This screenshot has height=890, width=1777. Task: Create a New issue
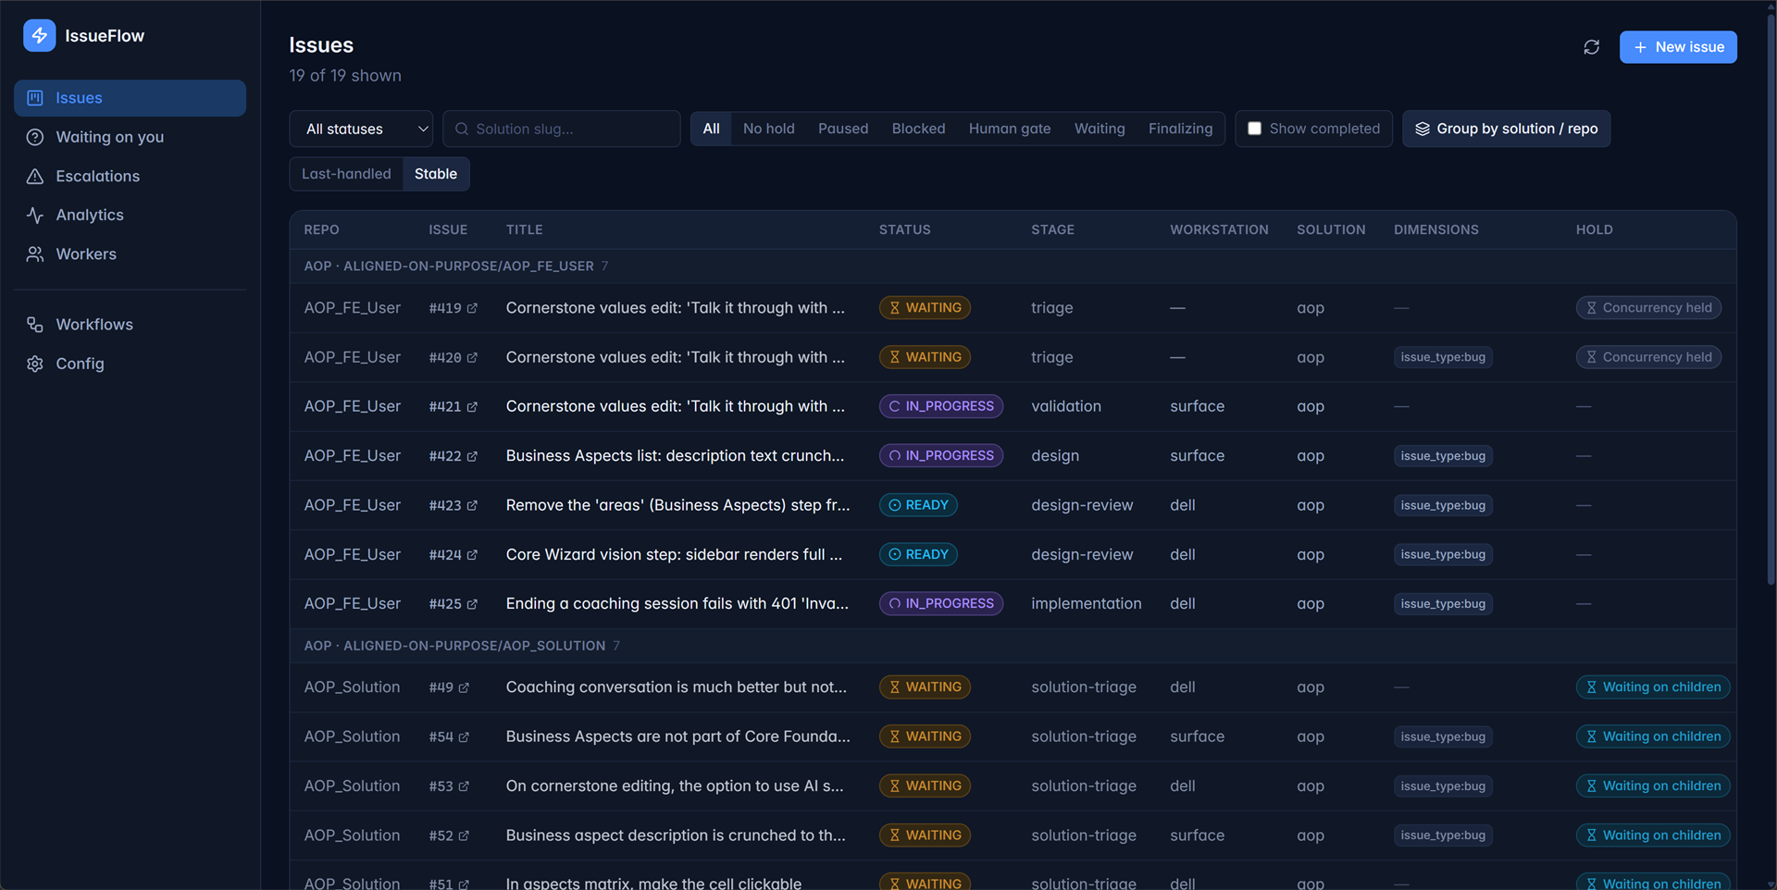(x=1678, y=47)
